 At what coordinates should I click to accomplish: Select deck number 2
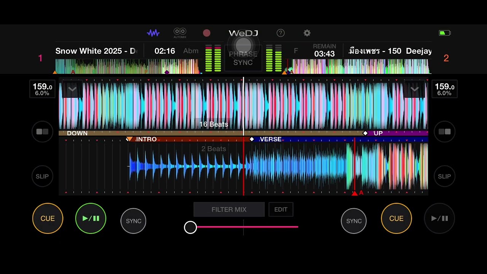pyautogui.click(x=446, y=58)
